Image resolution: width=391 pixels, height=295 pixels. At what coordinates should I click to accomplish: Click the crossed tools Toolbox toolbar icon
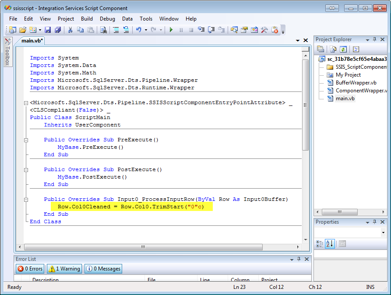(264, 30)
